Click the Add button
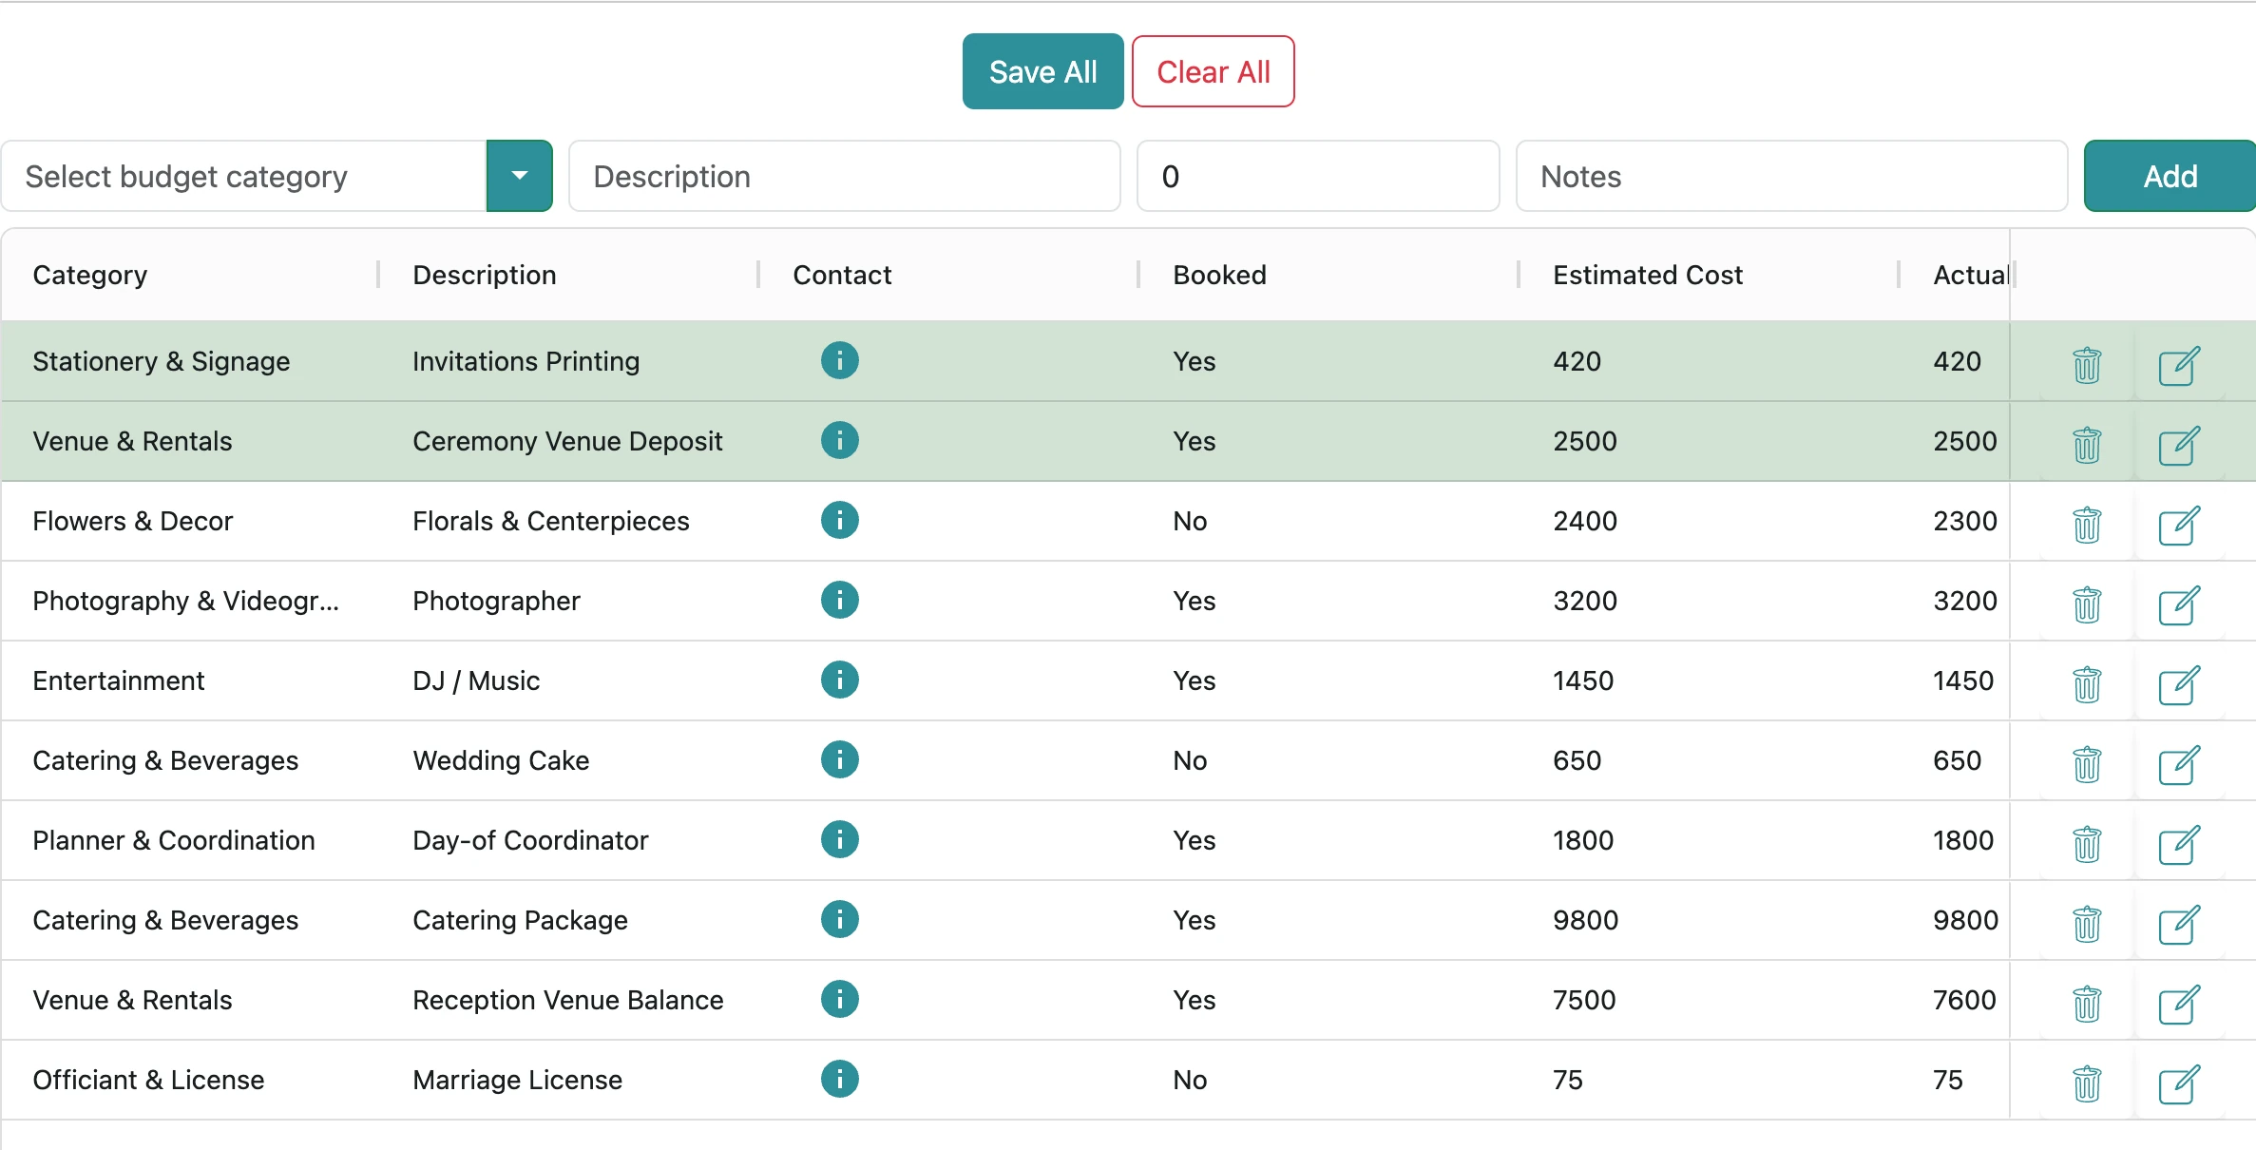Viewport: 2256px width, 1150px height. click(2169, 176)
